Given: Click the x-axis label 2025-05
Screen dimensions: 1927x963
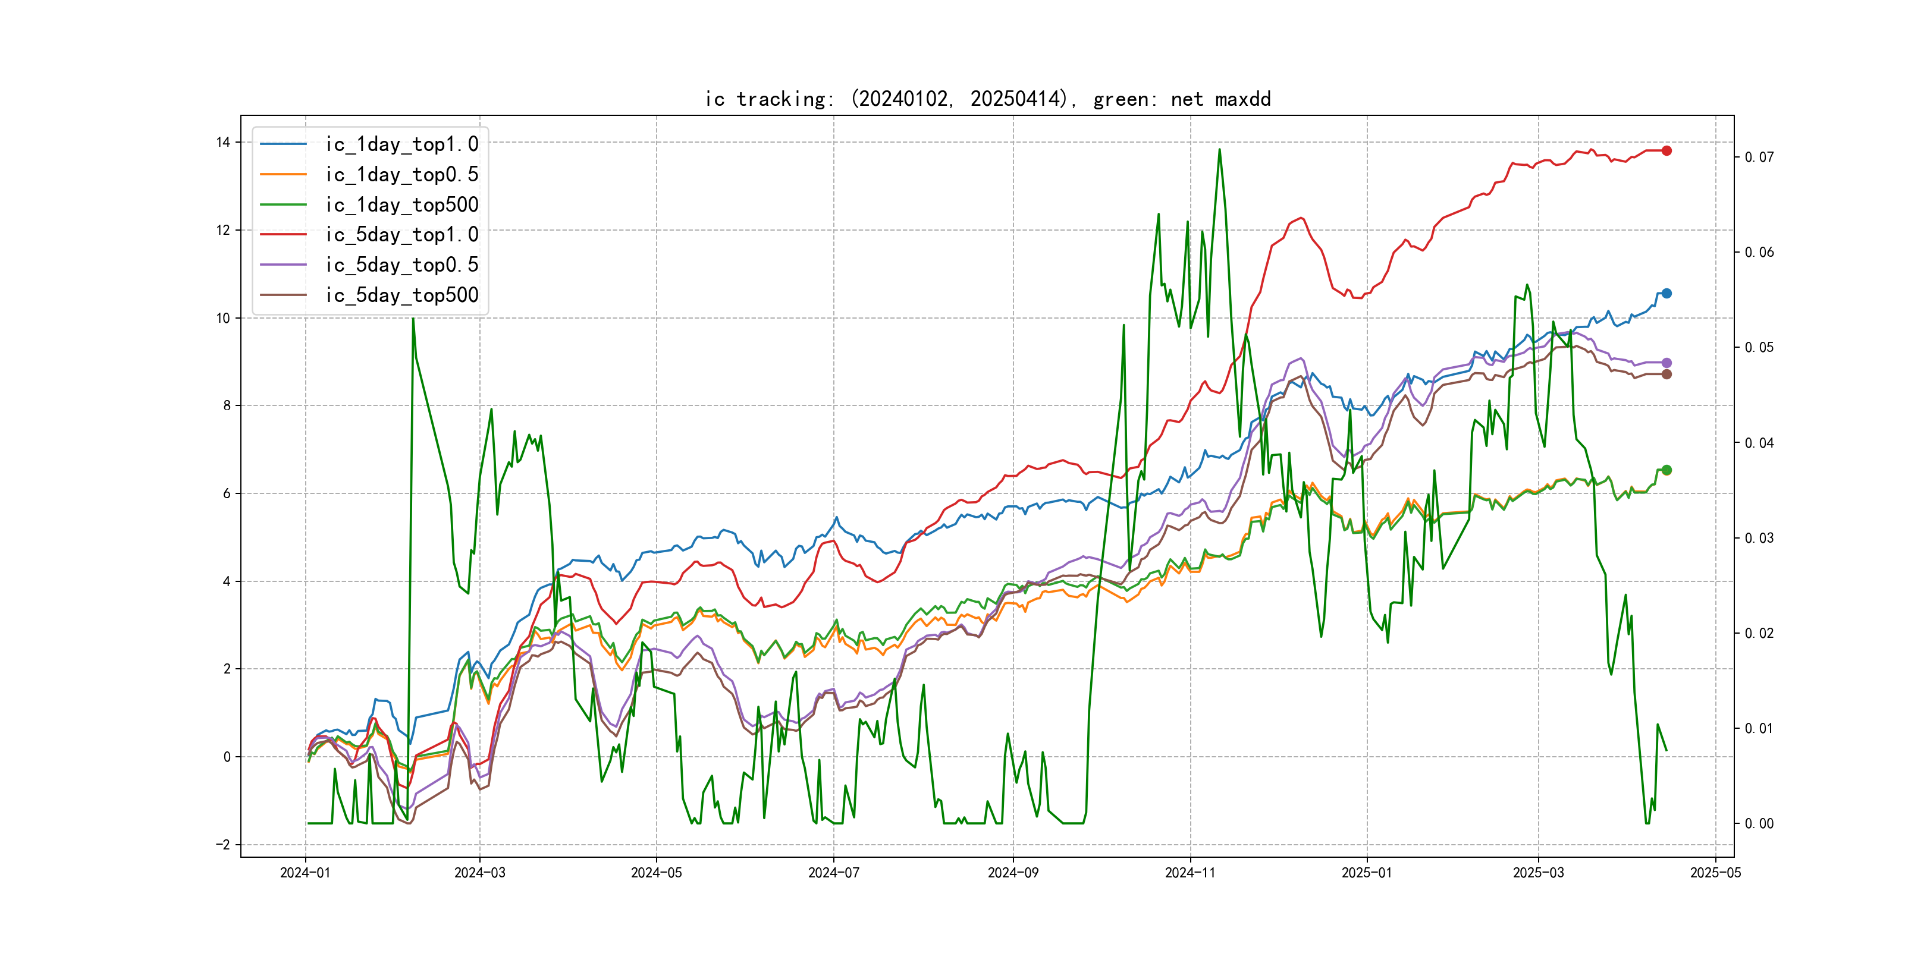Looking at the screenshot, I should pyautogui.click(x=1715, y=873).
